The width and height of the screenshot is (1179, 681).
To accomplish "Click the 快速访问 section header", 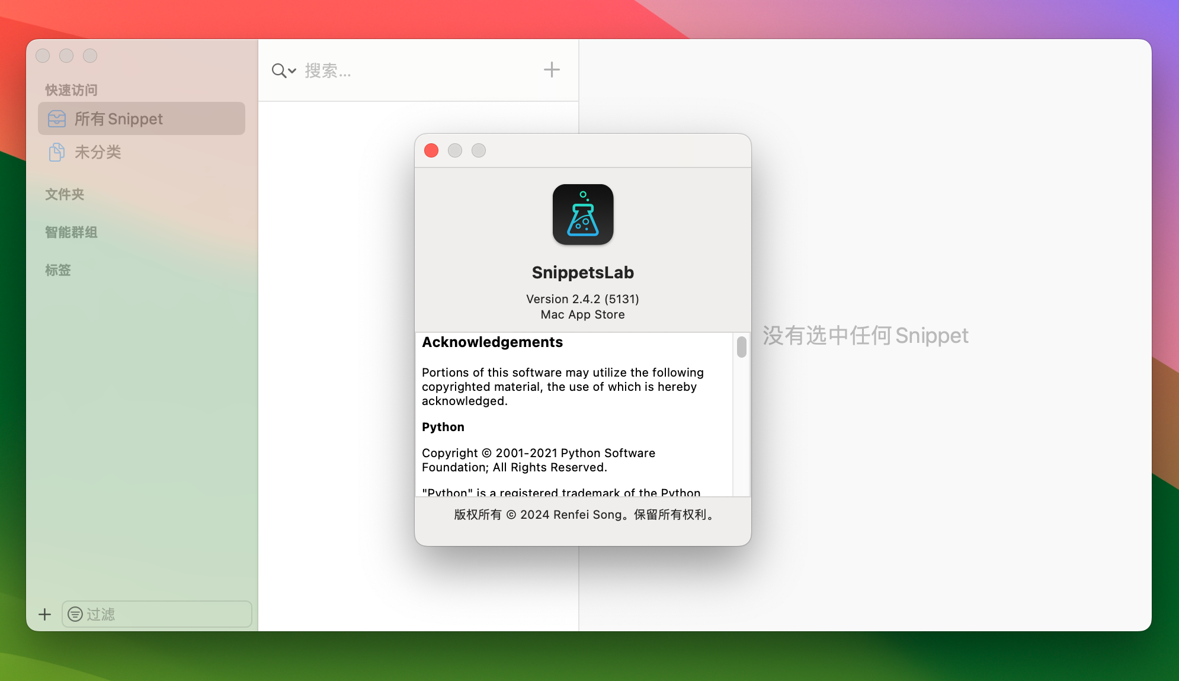I will (x=71, y=90).
